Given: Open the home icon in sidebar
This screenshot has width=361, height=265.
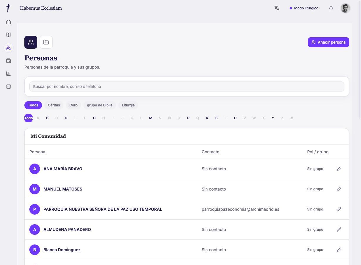Looking at the screenshot, I should [9, 22].
